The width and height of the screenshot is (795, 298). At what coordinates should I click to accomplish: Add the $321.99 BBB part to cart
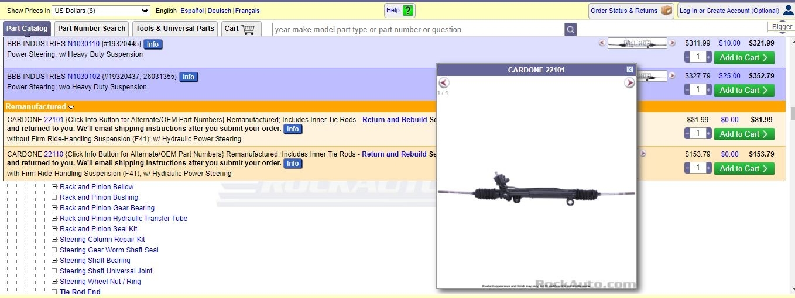[x=744, y=57]
